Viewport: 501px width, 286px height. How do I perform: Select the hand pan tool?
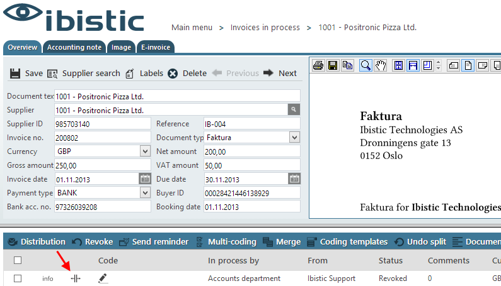[381, 65]
